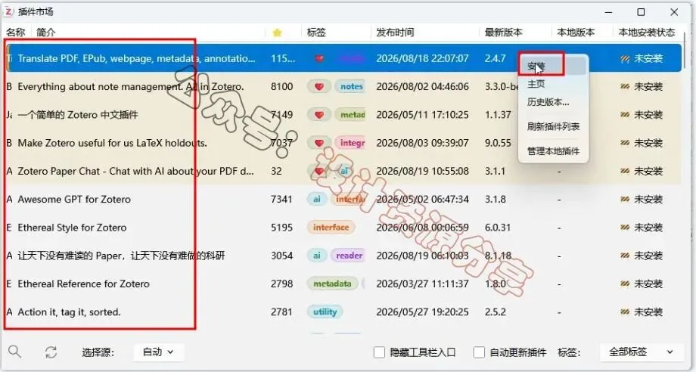Click version 1.1.37 cell

click(498, 115)
